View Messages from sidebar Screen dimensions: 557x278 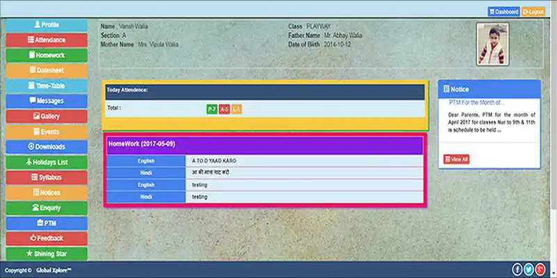47,101
